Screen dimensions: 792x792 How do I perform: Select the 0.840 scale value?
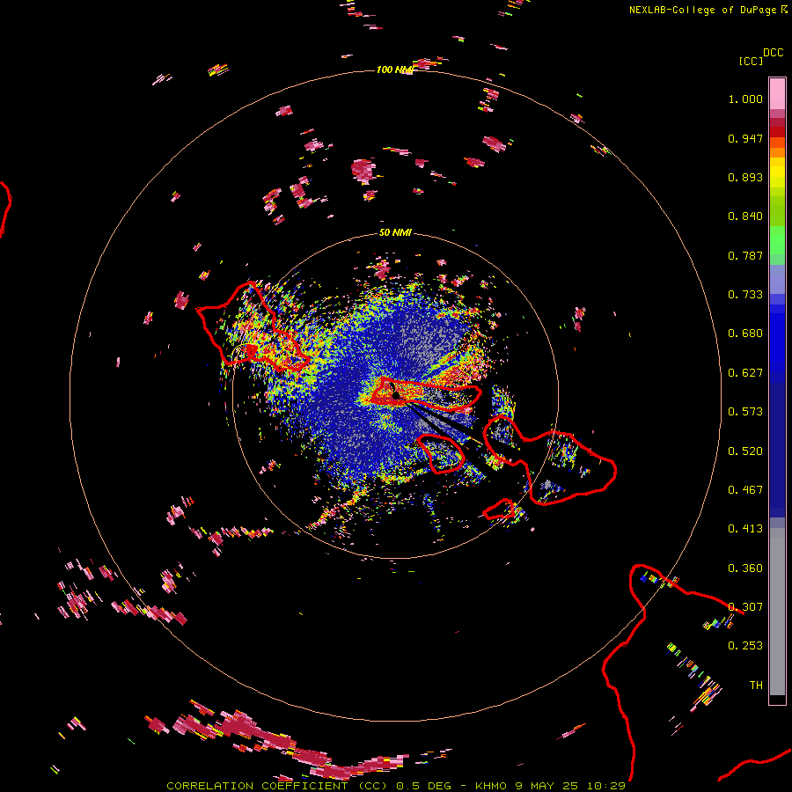click(x=745, y=216)
